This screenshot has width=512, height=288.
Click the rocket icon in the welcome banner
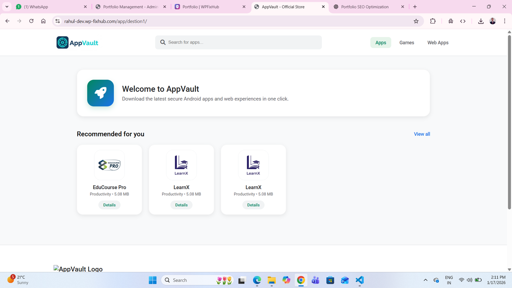[100, 93]
